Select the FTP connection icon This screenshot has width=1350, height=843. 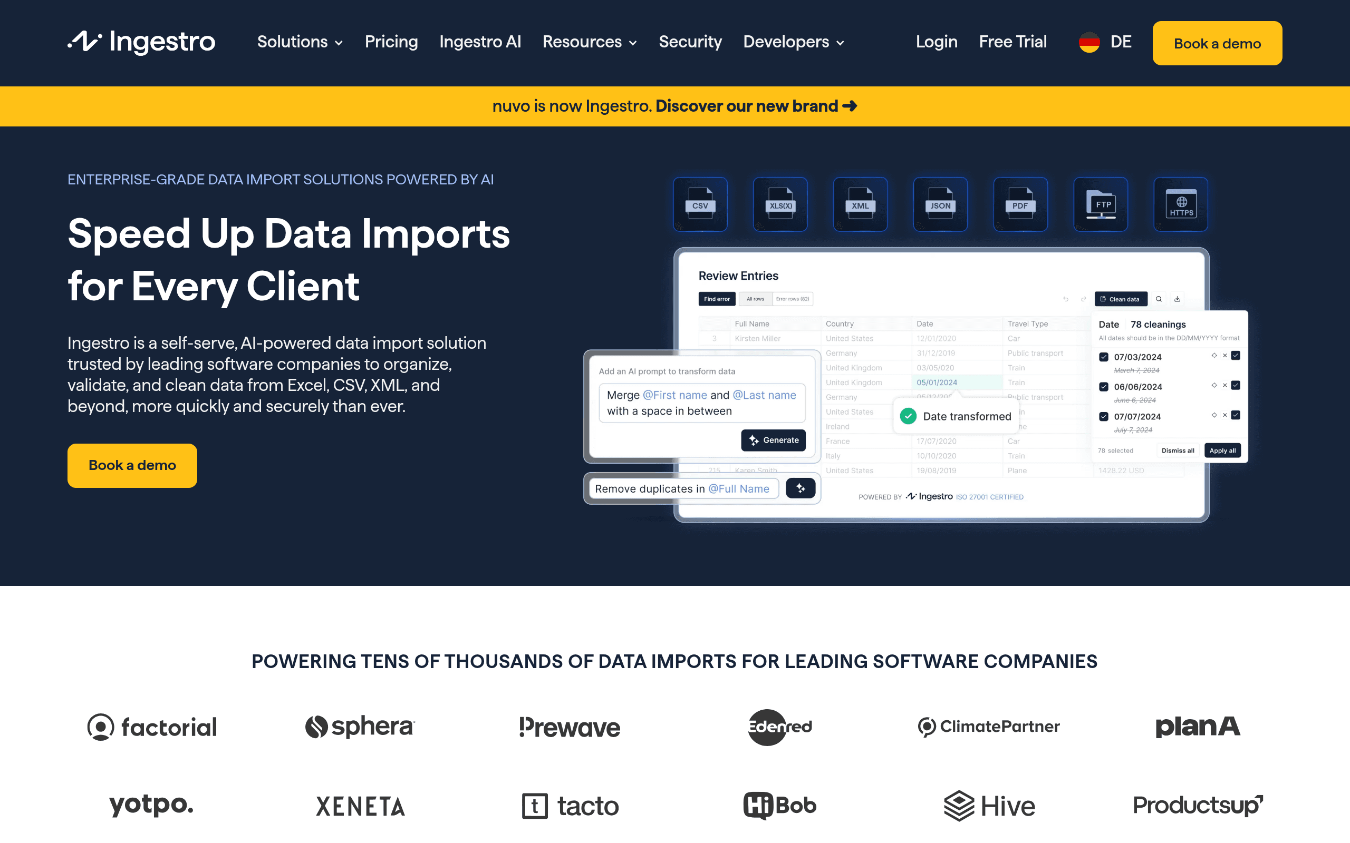point(1101,204)
